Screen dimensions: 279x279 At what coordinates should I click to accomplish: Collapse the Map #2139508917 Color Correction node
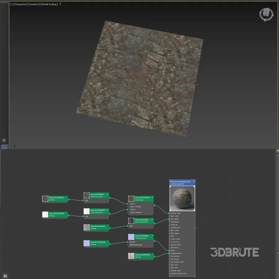coord(108,210)
